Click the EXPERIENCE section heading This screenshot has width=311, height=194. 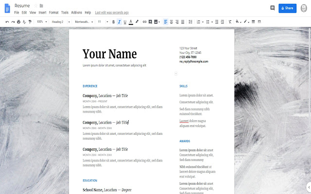(x=90, y=86)
